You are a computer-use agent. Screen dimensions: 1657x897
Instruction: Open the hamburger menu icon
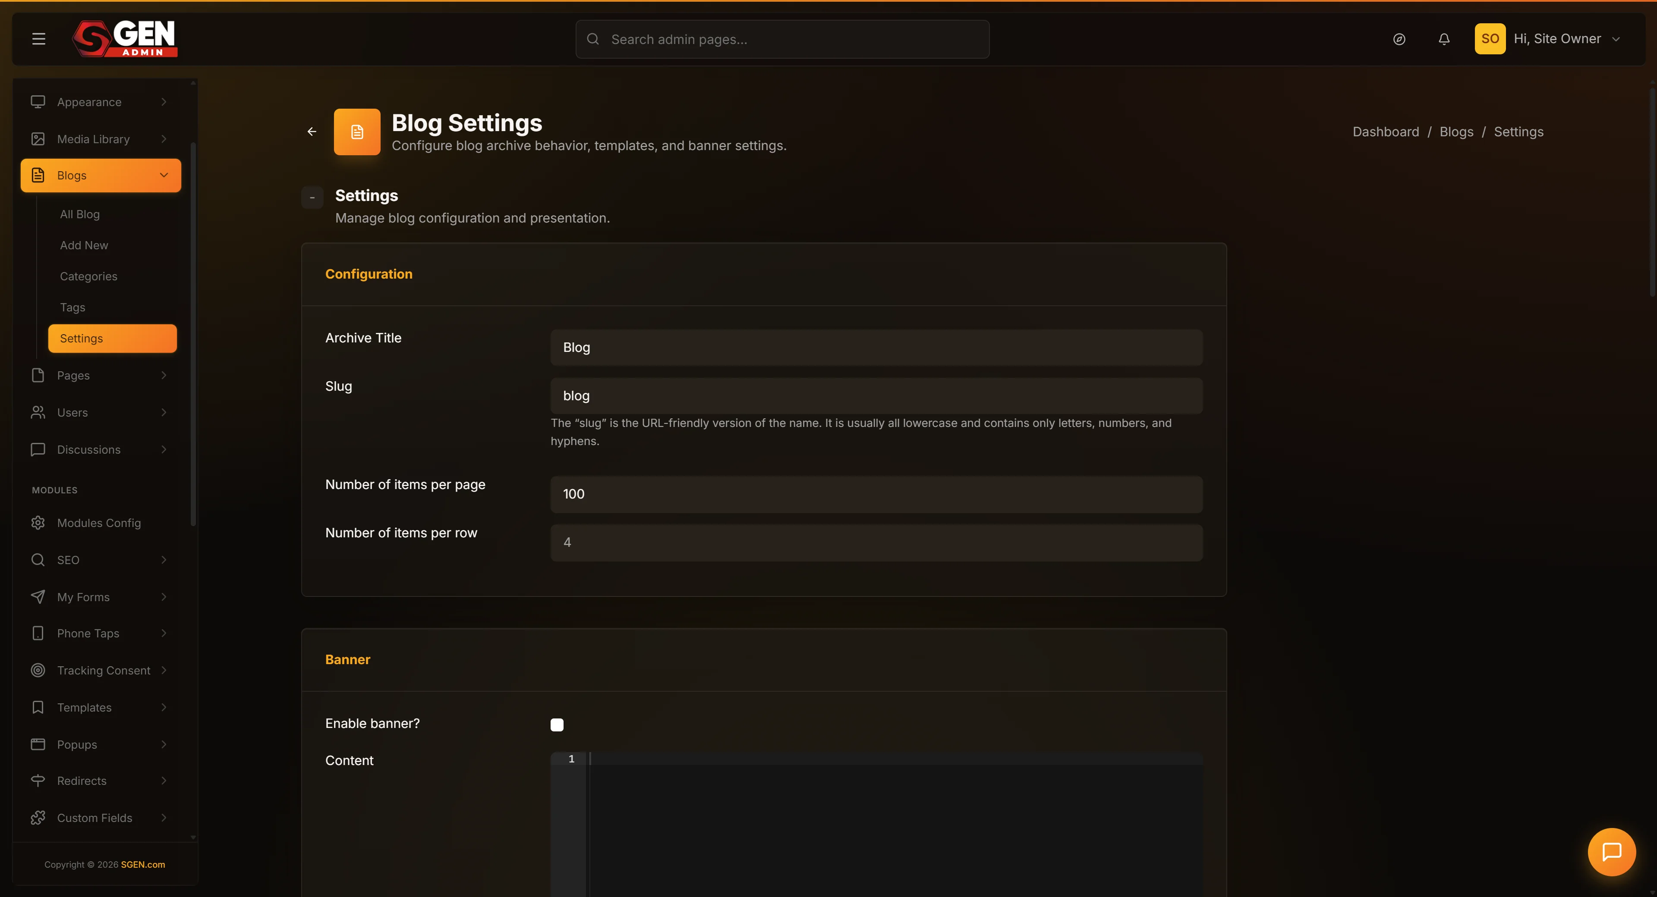(x=38, y=39)
